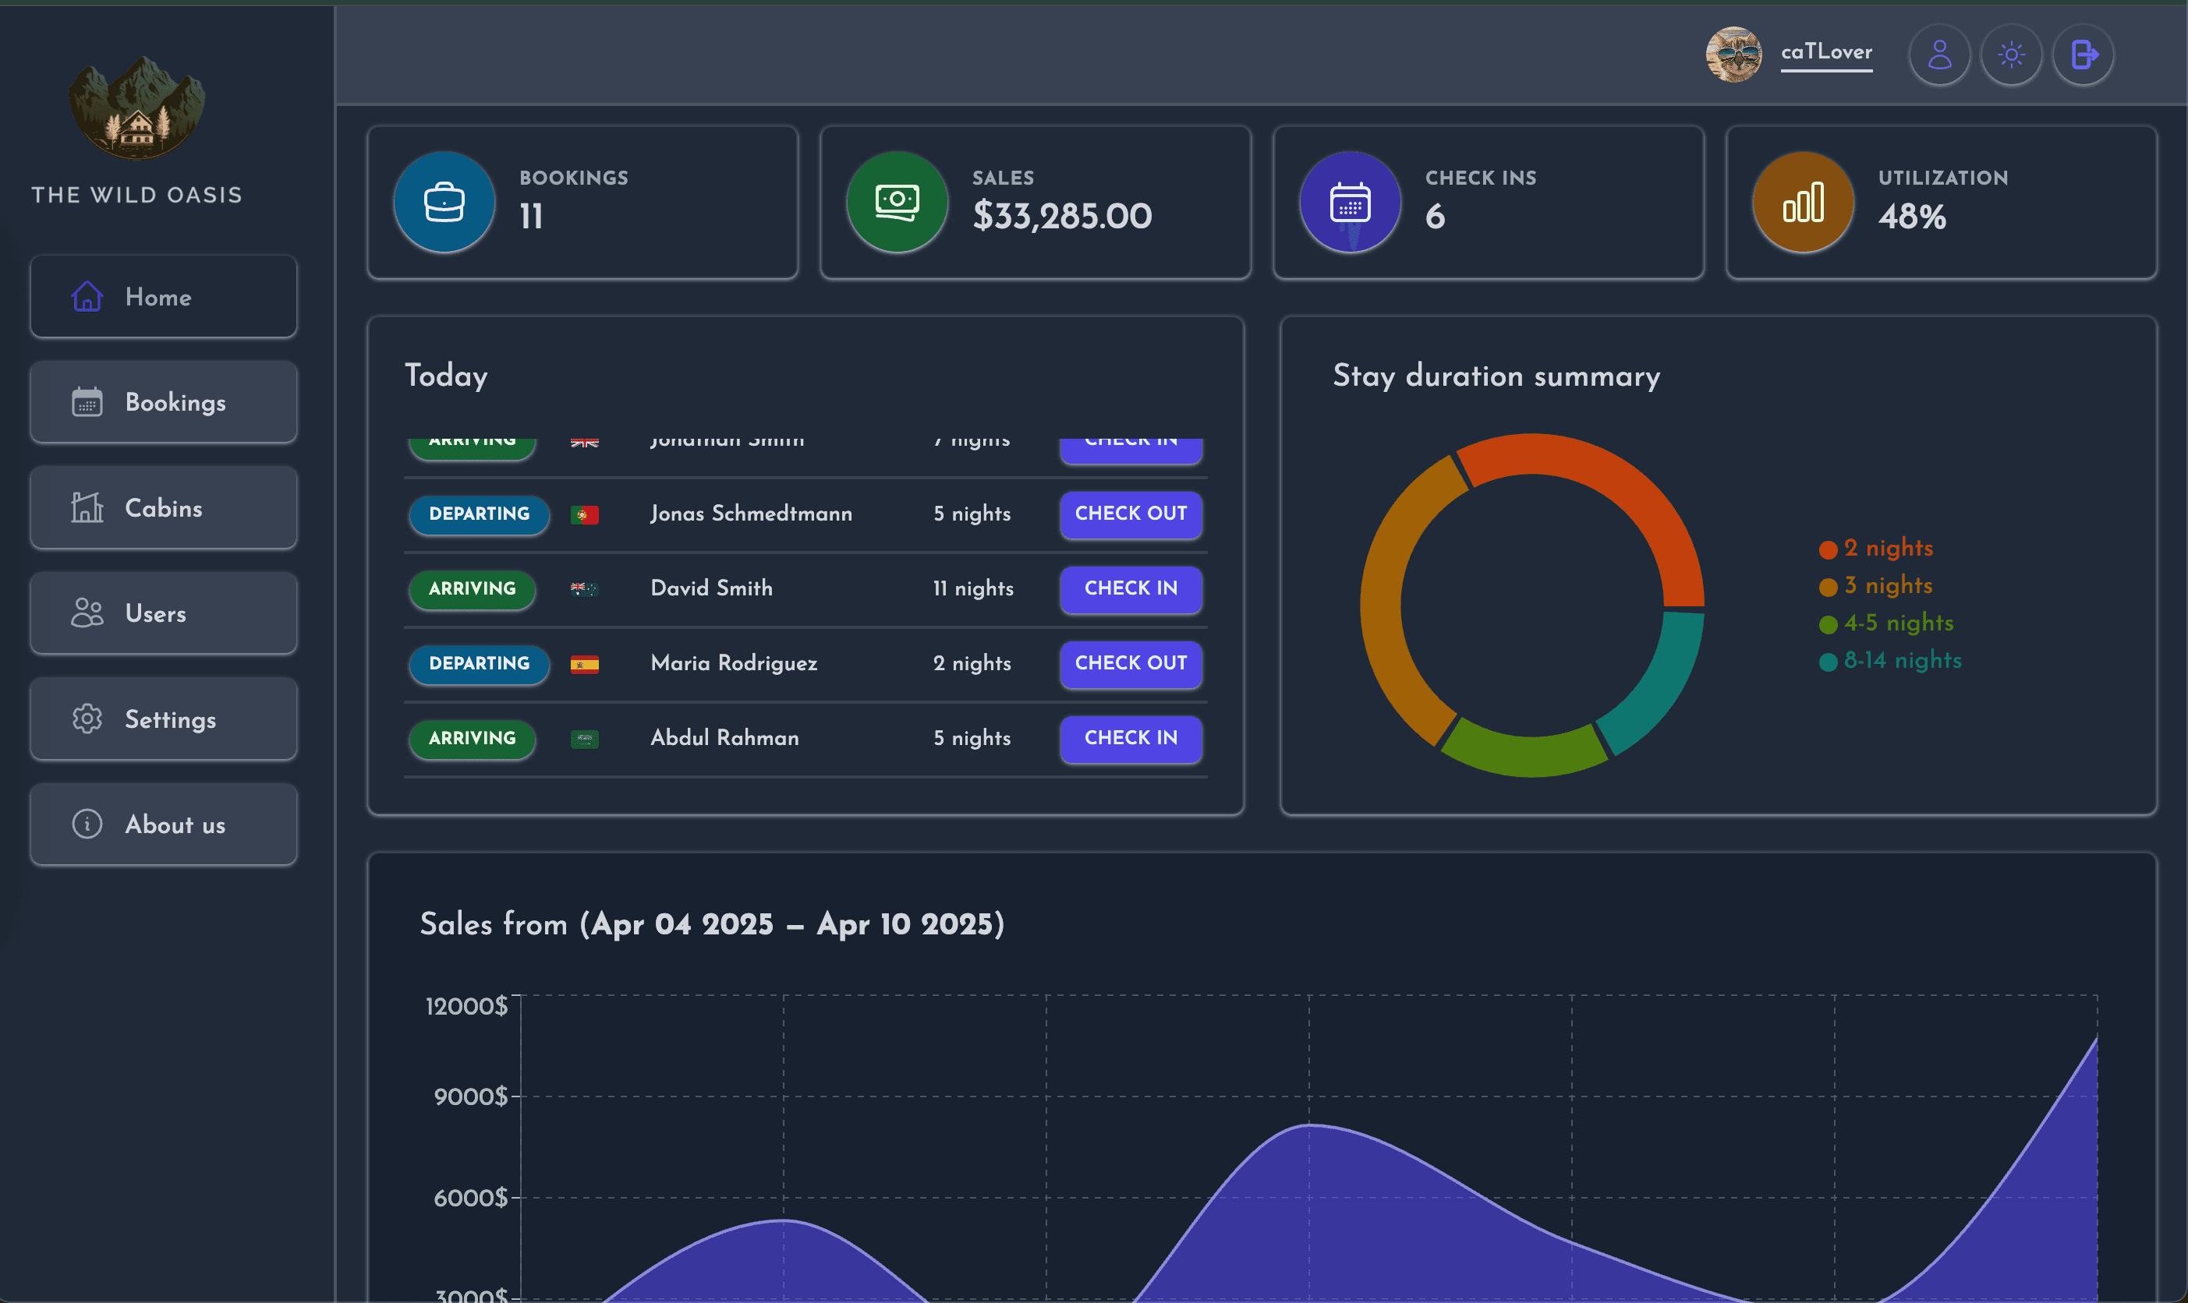Click the flag beside Abdul Rahman
Screen dimensions: 2188x1303
click(584, 740)
